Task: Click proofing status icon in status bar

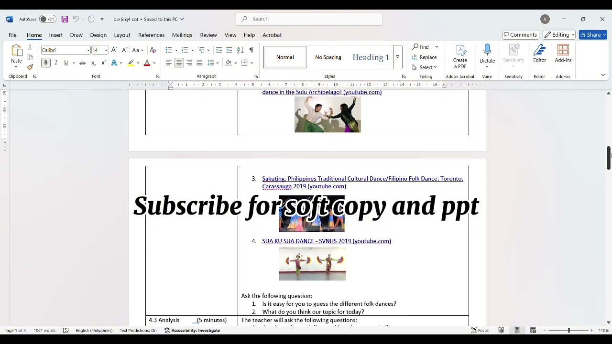Action: (x=66, y=330)
